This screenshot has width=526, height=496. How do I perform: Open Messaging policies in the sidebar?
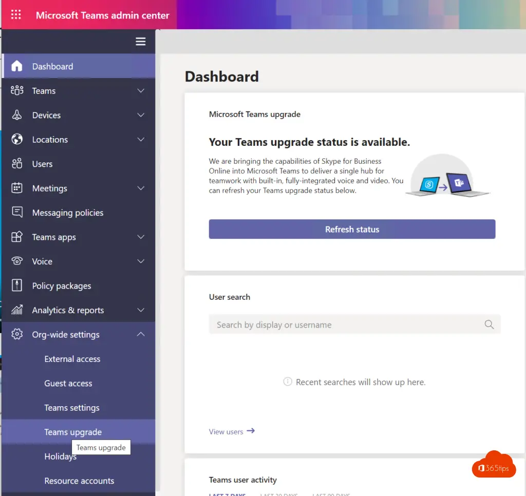click(79, 213)
